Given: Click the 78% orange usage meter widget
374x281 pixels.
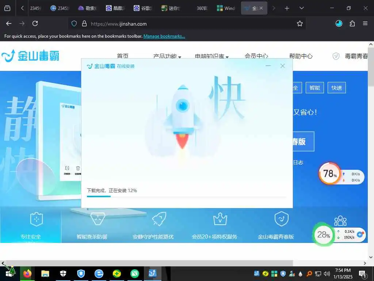Looking at the screenshot, I should pyautogui.click(x=330, y=173).
